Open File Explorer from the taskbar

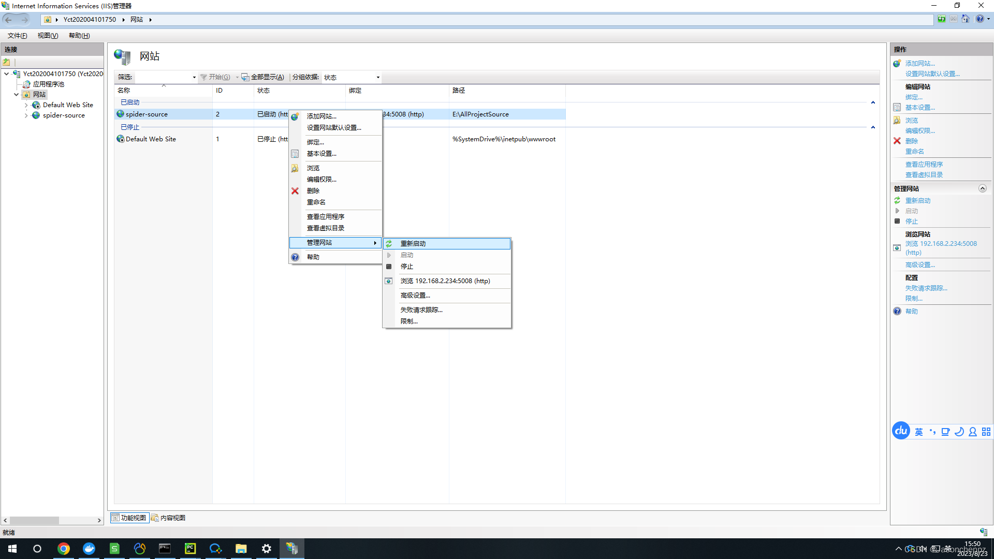[241, 549]
